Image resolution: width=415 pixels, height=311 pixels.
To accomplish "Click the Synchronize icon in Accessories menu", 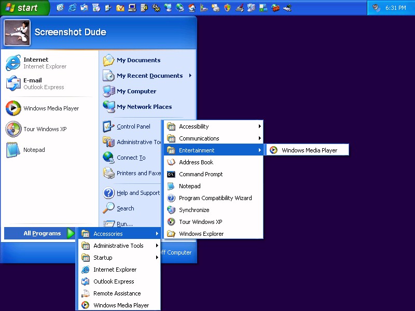I will [171, 210].
